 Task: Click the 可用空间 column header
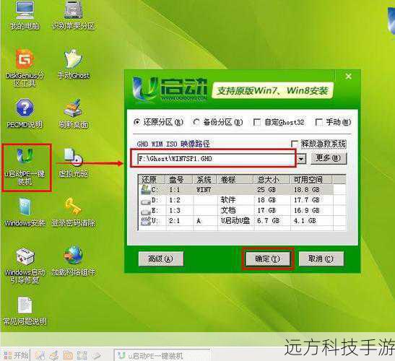pyautogui.click(x=311, y=179)
